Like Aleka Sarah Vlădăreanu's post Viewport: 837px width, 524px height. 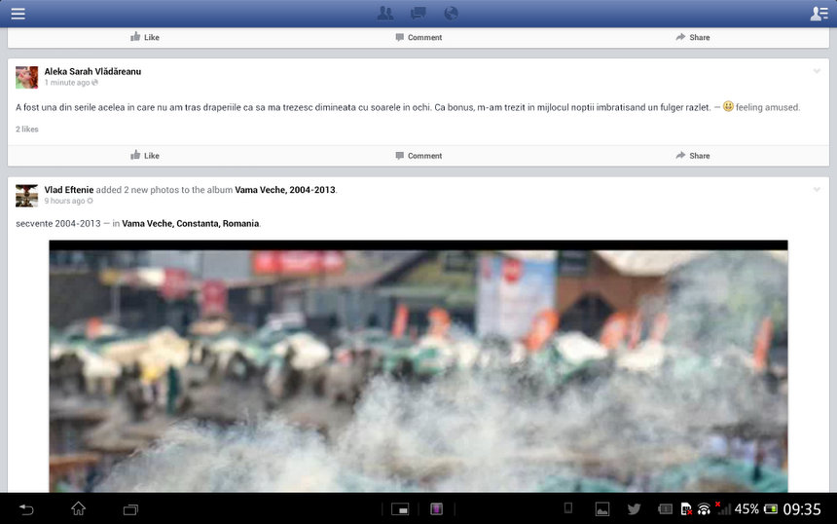[145, 156]
